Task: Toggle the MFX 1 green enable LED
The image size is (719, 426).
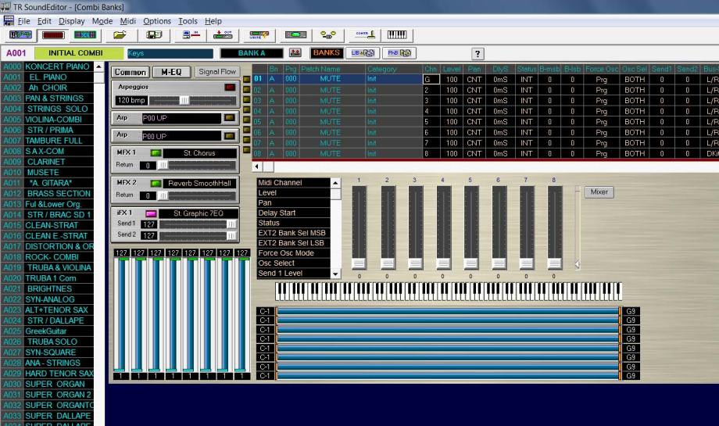Action: click(x=156, y=152)
